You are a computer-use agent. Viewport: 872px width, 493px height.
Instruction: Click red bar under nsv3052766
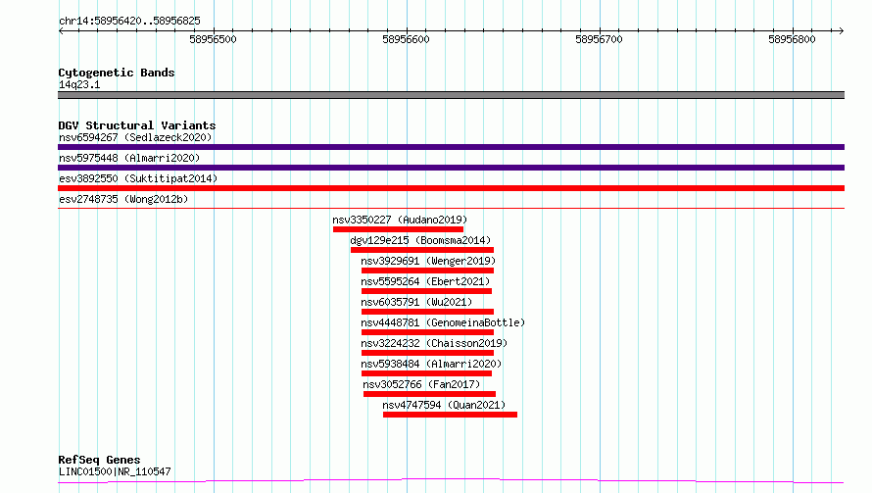point(429,394)
